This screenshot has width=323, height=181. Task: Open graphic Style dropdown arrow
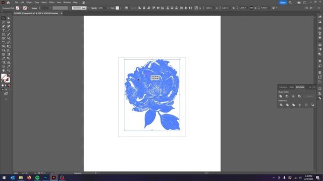pyautogui.click(x=120, y=8)
